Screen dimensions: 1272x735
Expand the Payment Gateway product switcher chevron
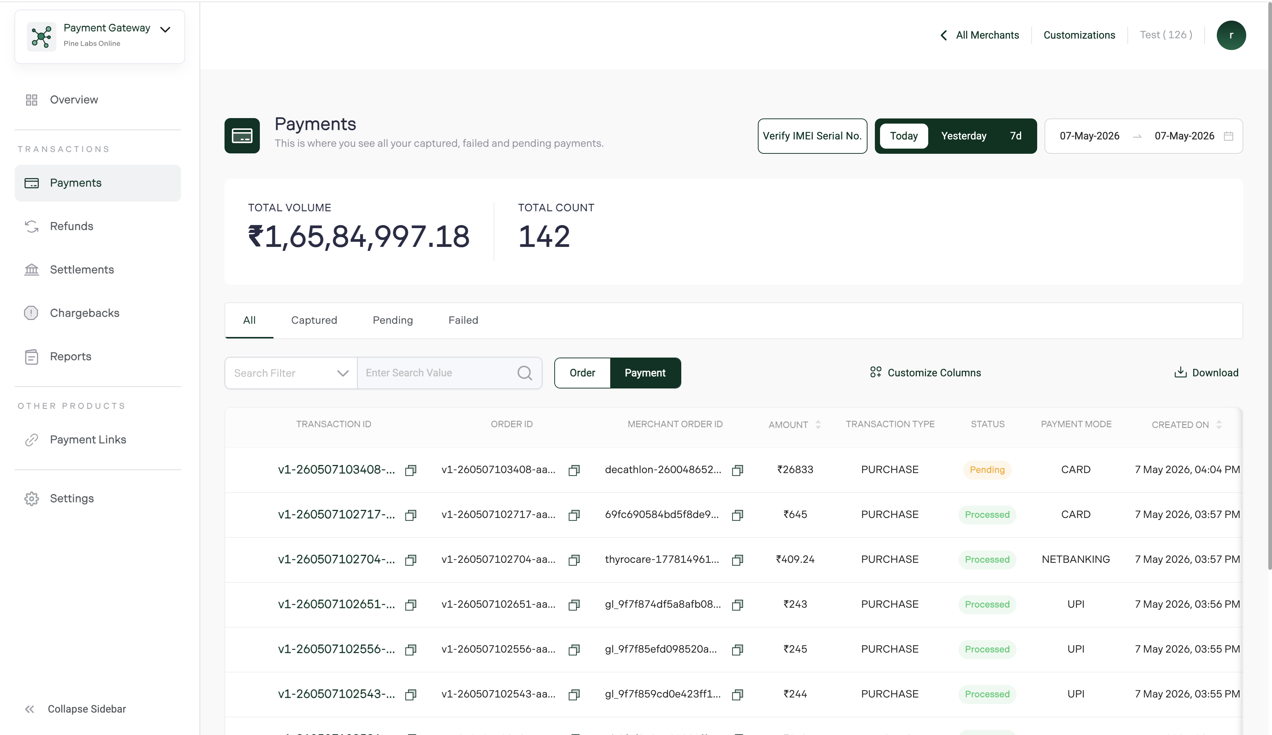click(x=165, y=29)
